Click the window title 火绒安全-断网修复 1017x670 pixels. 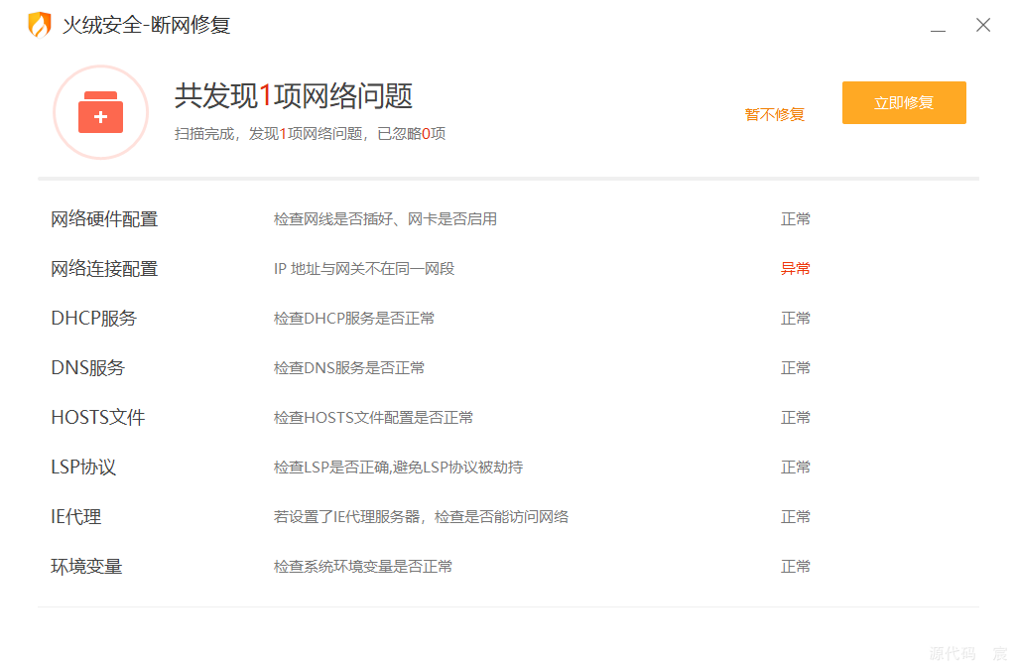pos(146,25)
